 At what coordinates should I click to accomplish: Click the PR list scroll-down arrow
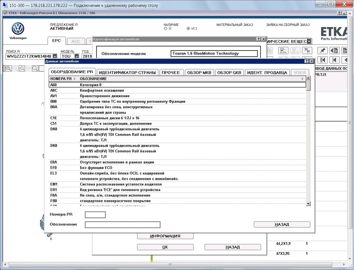308,204
